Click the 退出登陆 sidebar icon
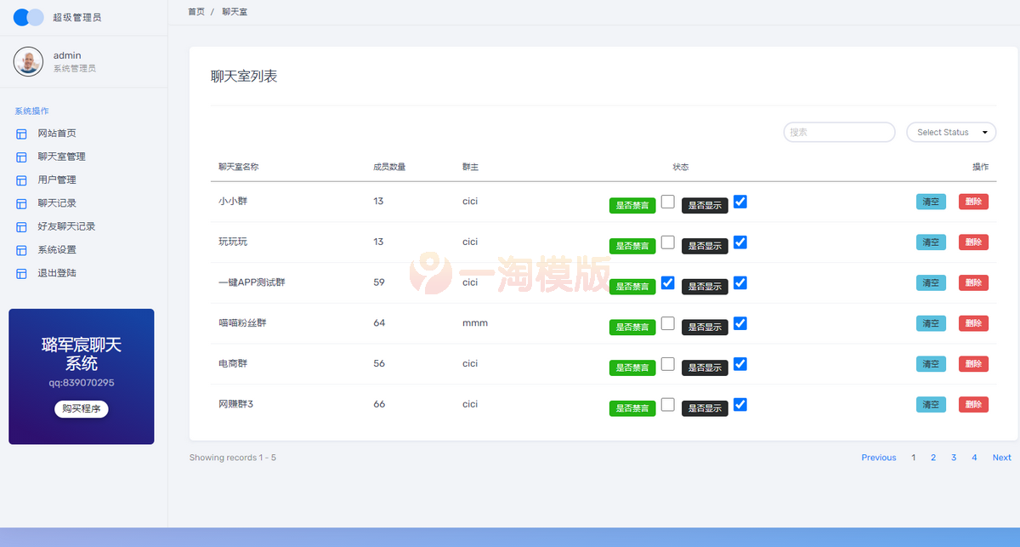 pyautogui.click(x=20, y=272)
